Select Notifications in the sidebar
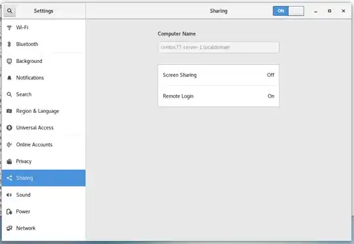The image size is (354, 244). click(x=43, y=77)
